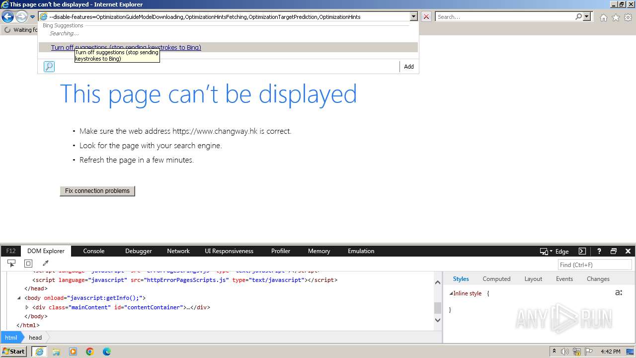
Task: Toggle the console pane icon in dev tools
Action: pyautogui.click(x=582, y=251)
